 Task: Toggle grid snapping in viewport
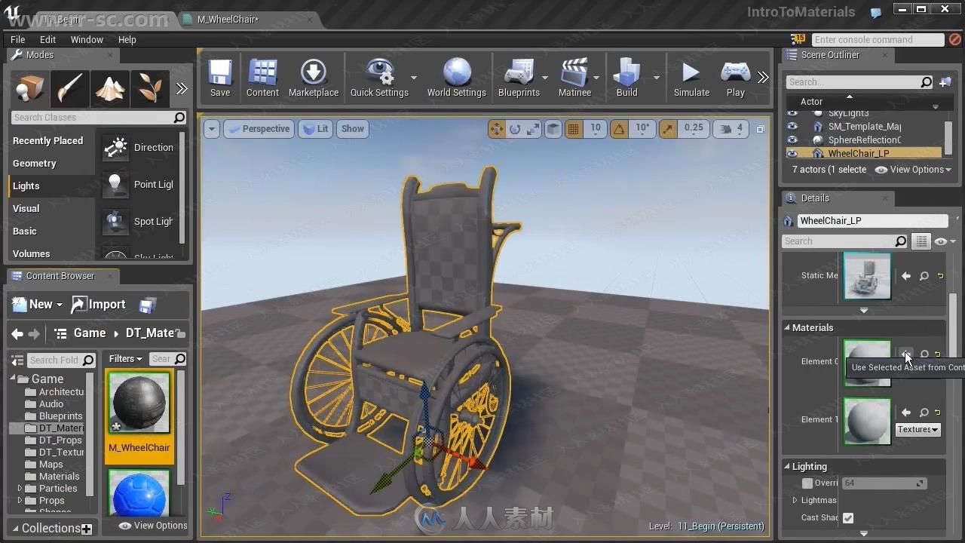point(574,129)
